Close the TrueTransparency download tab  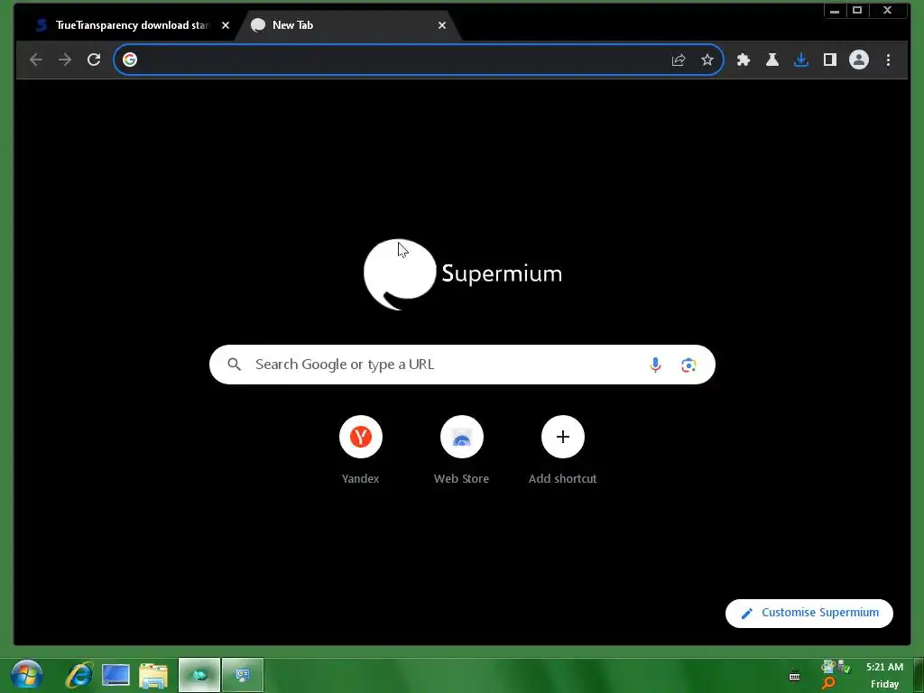click(x=225, y=25)
